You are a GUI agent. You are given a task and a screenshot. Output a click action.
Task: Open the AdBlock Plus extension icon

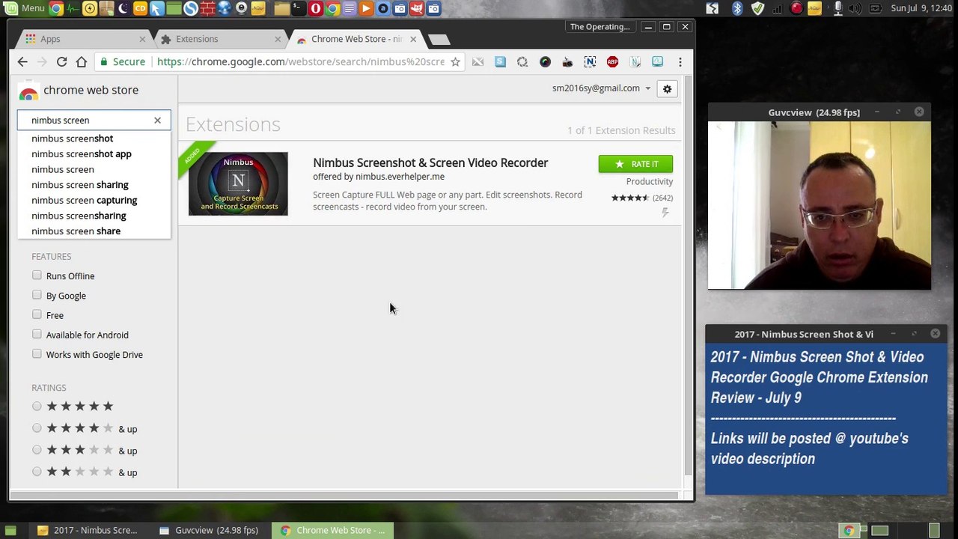pyautogui.click(x=612, y=62)
